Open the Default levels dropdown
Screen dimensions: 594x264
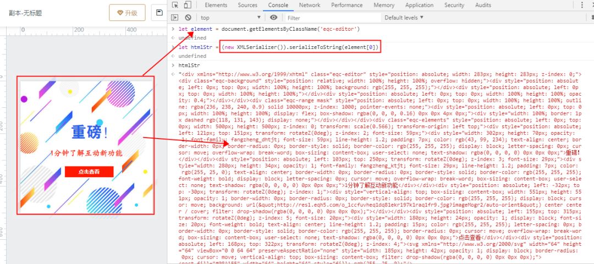pos(404,18)
